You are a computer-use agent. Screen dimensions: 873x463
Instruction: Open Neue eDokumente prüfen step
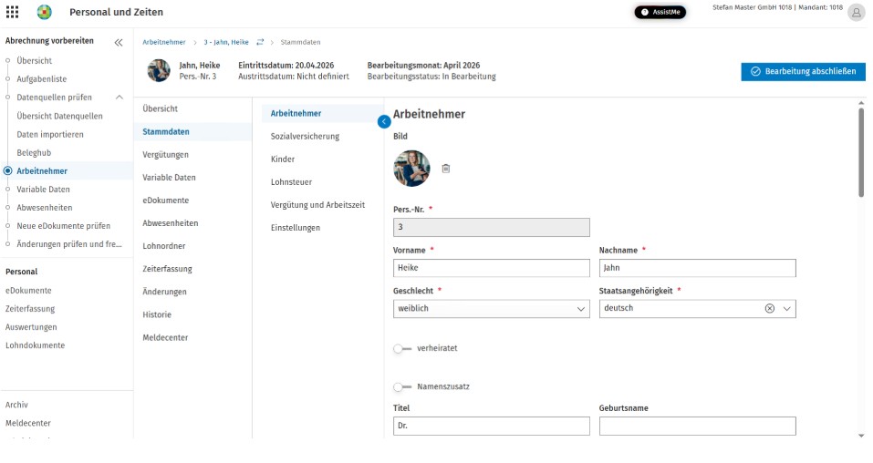click(64, 226)
